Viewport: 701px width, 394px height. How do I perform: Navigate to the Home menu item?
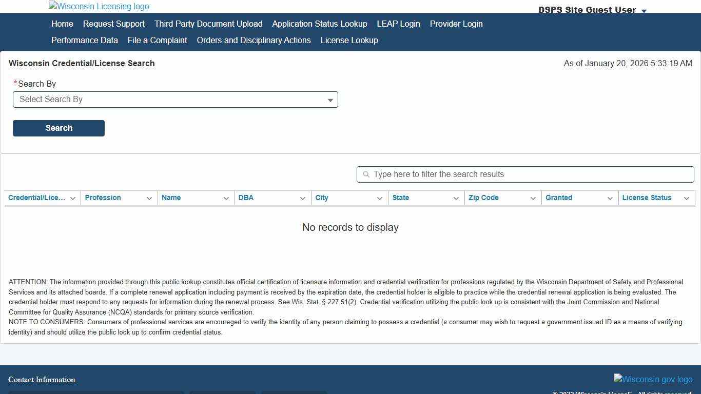click(x=62, y=24)
